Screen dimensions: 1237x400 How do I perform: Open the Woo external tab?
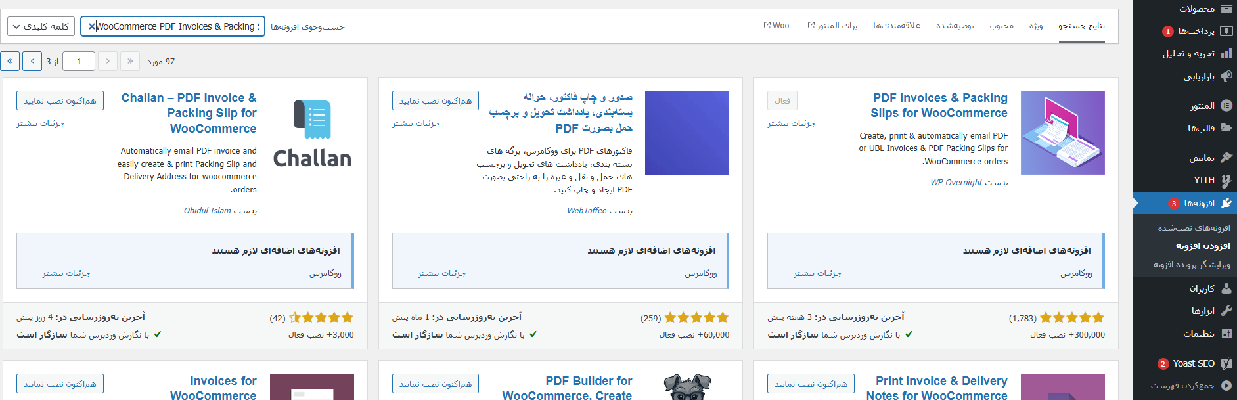tap(776, 26)
